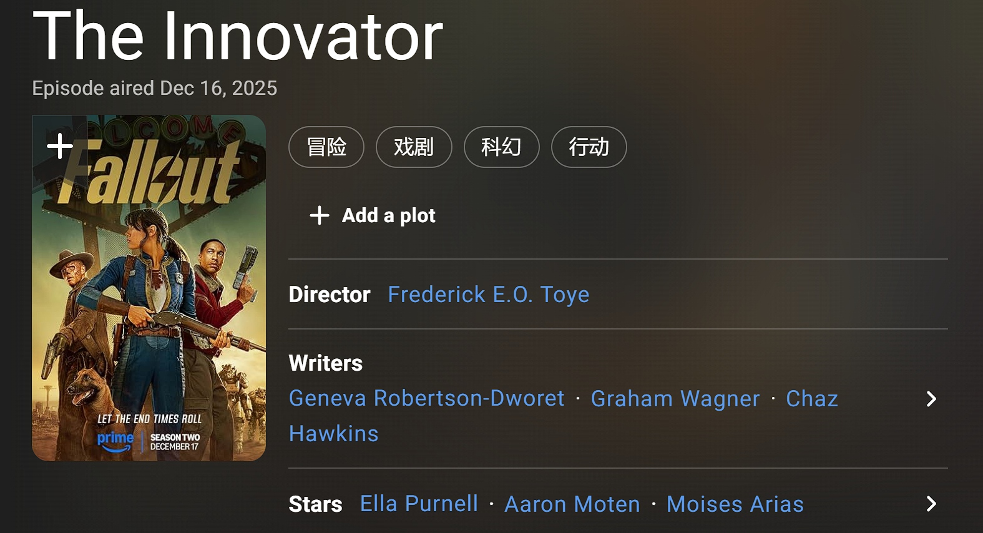Click the Writers section heading
983x533 pixels.
[x=325, y=363]
